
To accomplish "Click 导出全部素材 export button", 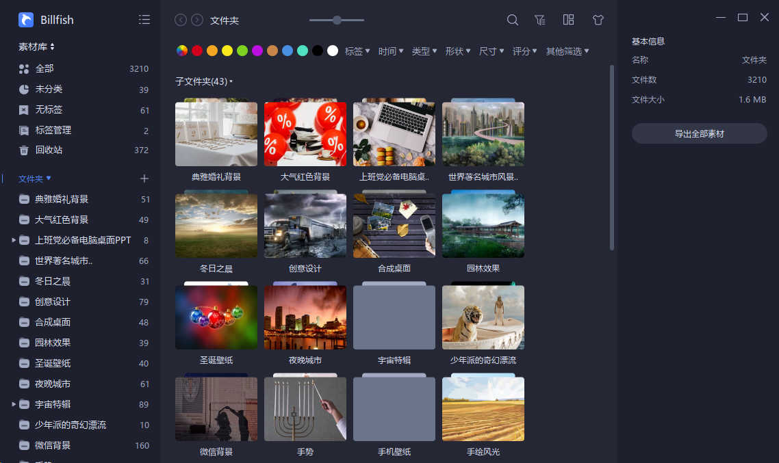I will point(699,133).
